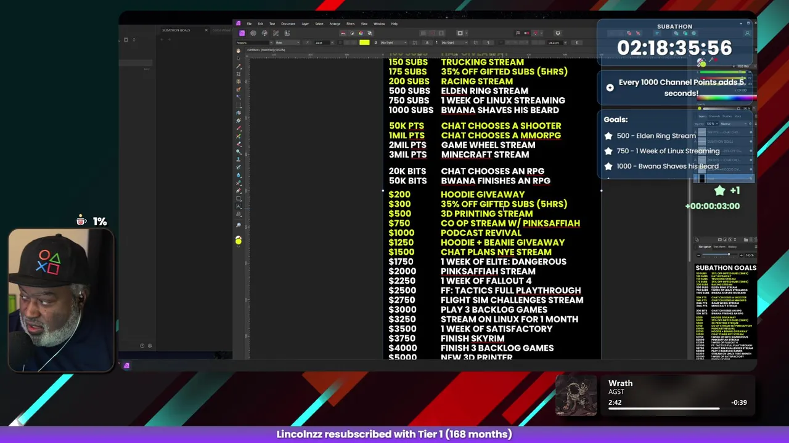The height and width of the screenshot is (443, 789).
Task: Select the Crop tool
Action: click(x=239, y=74)
